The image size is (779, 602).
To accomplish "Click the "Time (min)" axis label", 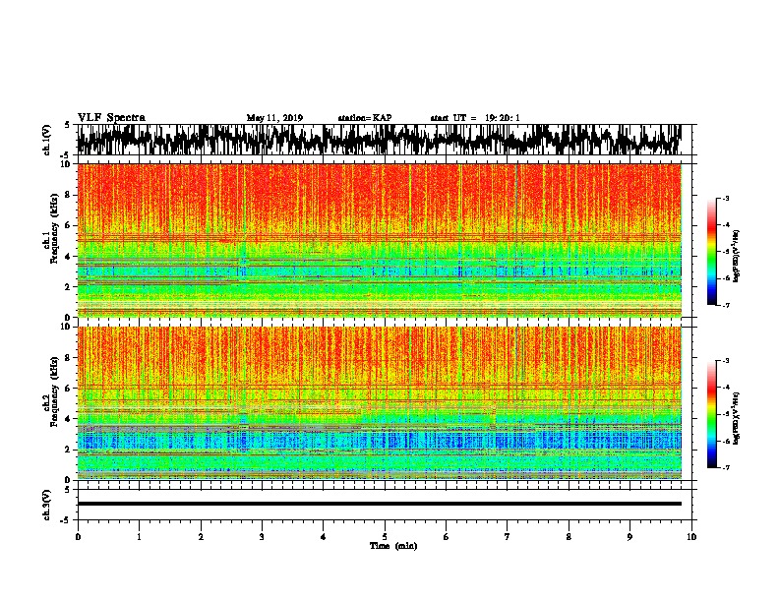I will click(x=393, y=546).
